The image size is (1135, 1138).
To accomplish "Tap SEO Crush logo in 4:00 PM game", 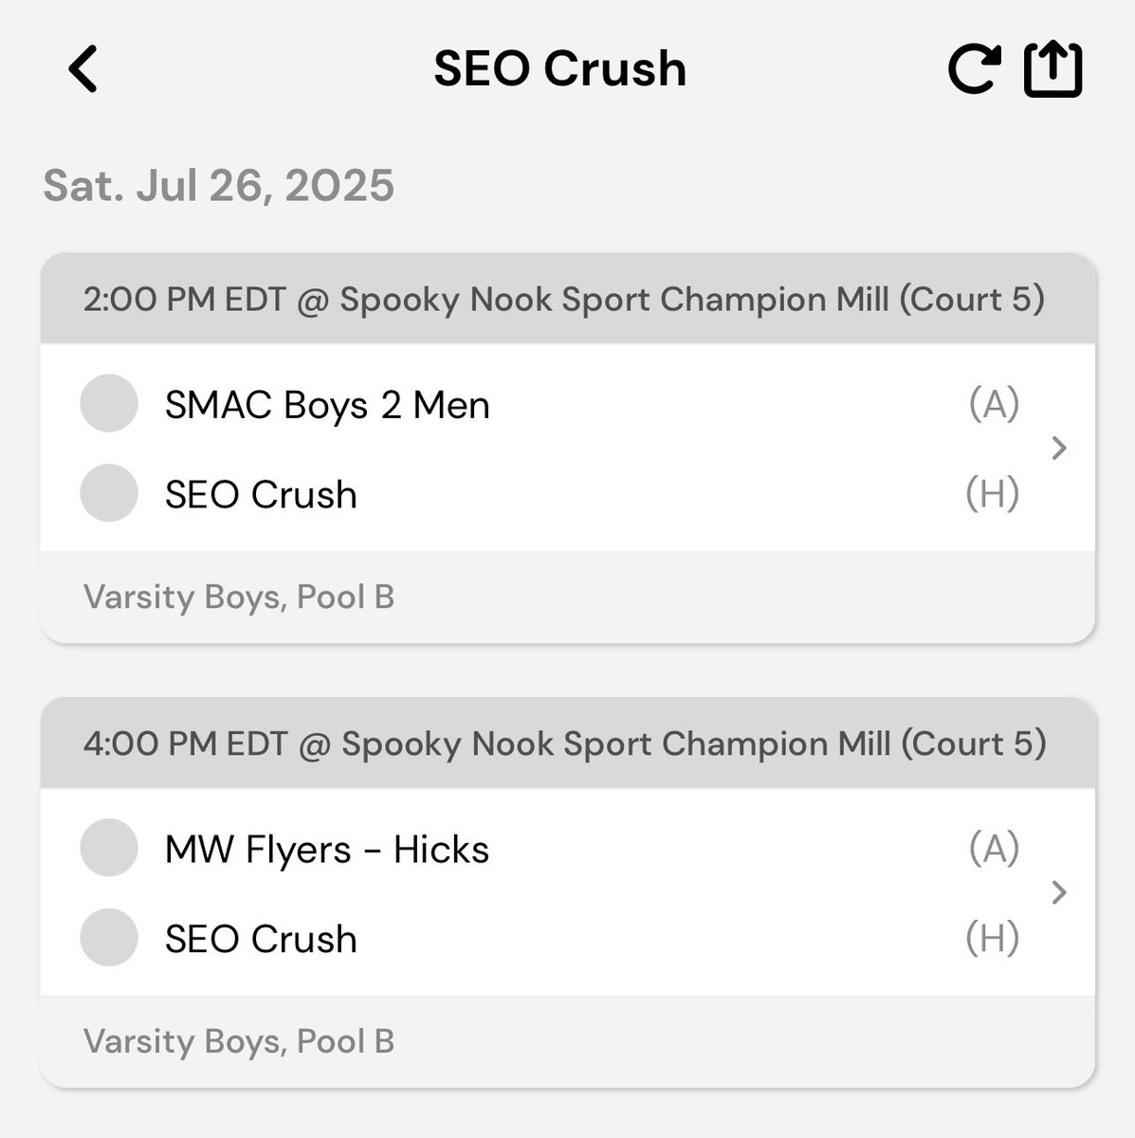I will pos(109,938).
